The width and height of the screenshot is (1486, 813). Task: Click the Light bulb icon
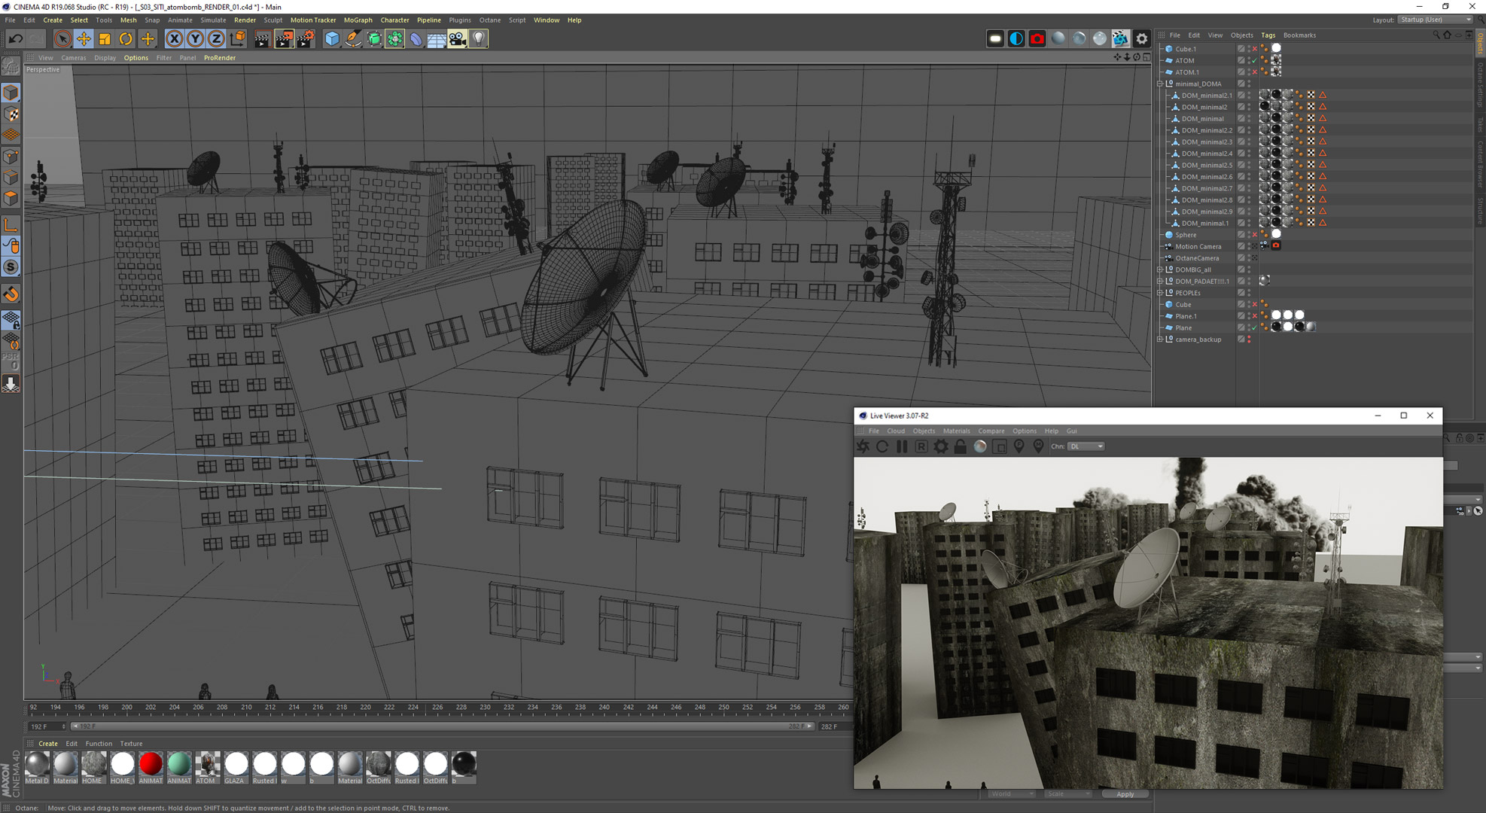pos(478,38)
